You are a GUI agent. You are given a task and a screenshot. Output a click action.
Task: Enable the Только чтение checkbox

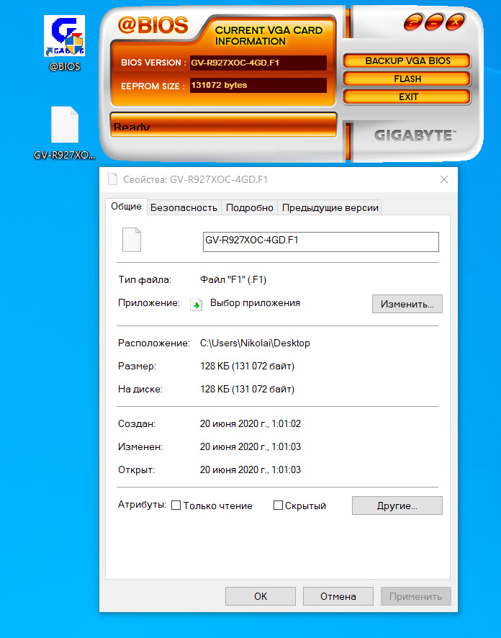pyautogui.click(x=176, y=506)
